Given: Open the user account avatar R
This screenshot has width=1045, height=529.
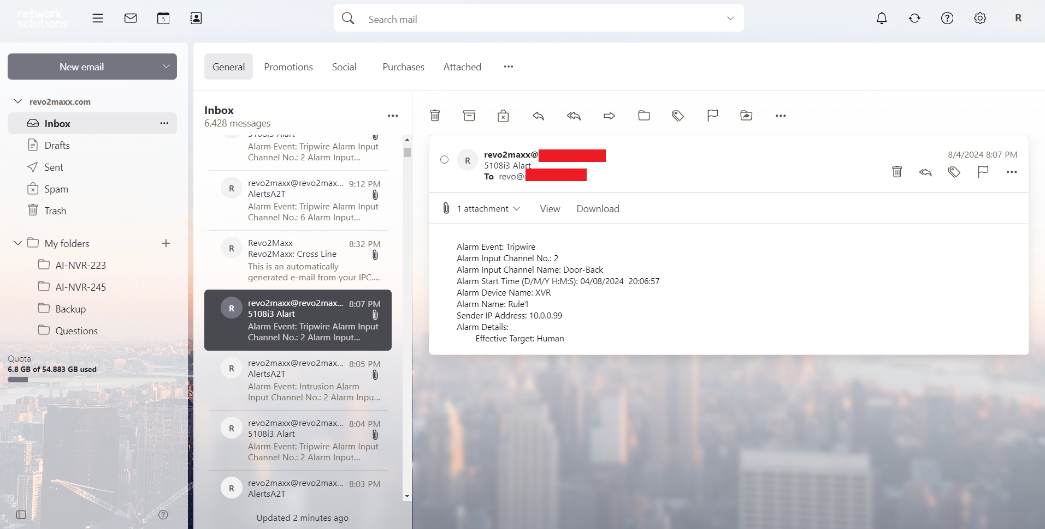Looking at the screenshot, I should [x=1018, y=19].
